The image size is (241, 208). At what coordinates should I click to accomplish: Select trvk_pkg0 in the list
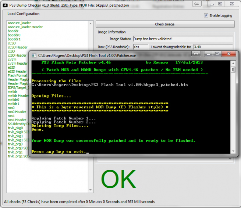coord(15,128)
